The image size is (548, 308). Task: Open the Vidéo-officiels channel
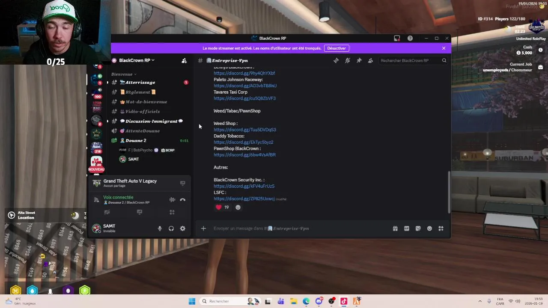[150, 111]
